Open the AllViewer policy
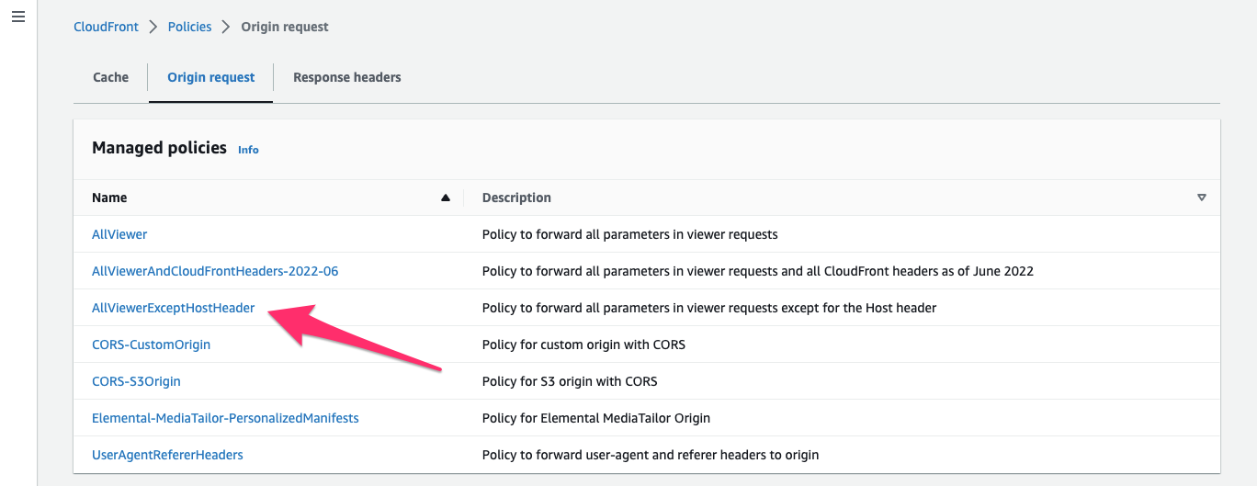The image size is (1257, 486). (119, 234)
